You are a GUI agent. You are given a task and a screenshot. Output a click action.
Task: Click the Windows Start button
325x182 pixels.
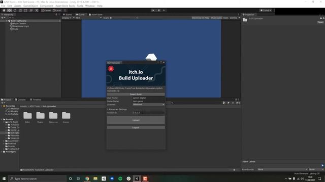click(x=4, y=178)
